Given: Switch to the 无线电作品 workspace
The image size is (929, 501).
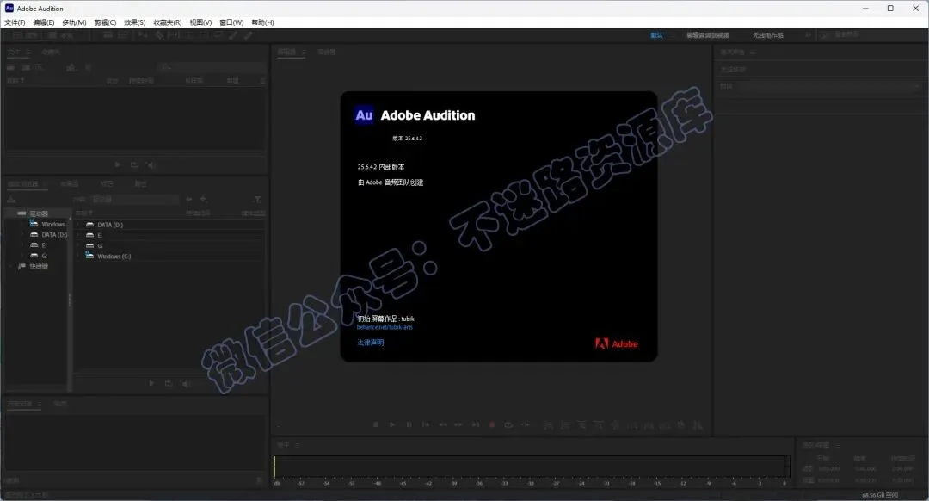Looking at the screenshot, I should pos(768,35).
